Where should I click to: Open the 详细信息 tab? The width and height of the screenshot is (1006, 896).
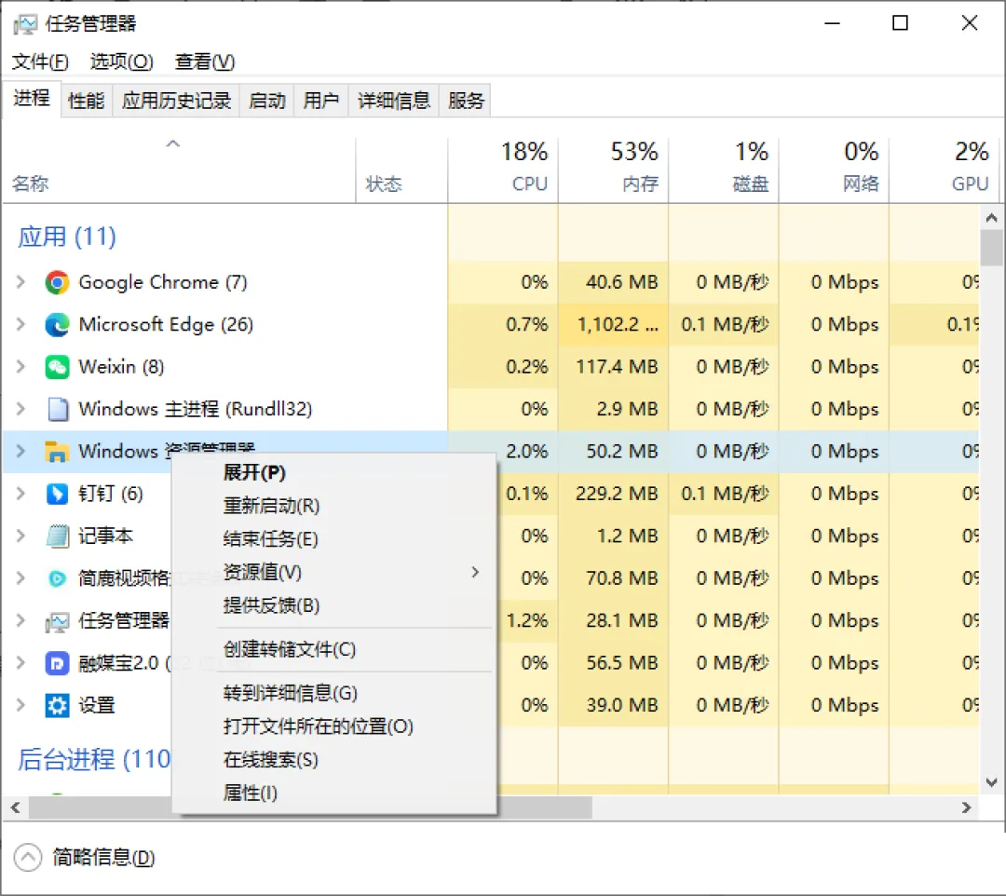click(394, 101)
